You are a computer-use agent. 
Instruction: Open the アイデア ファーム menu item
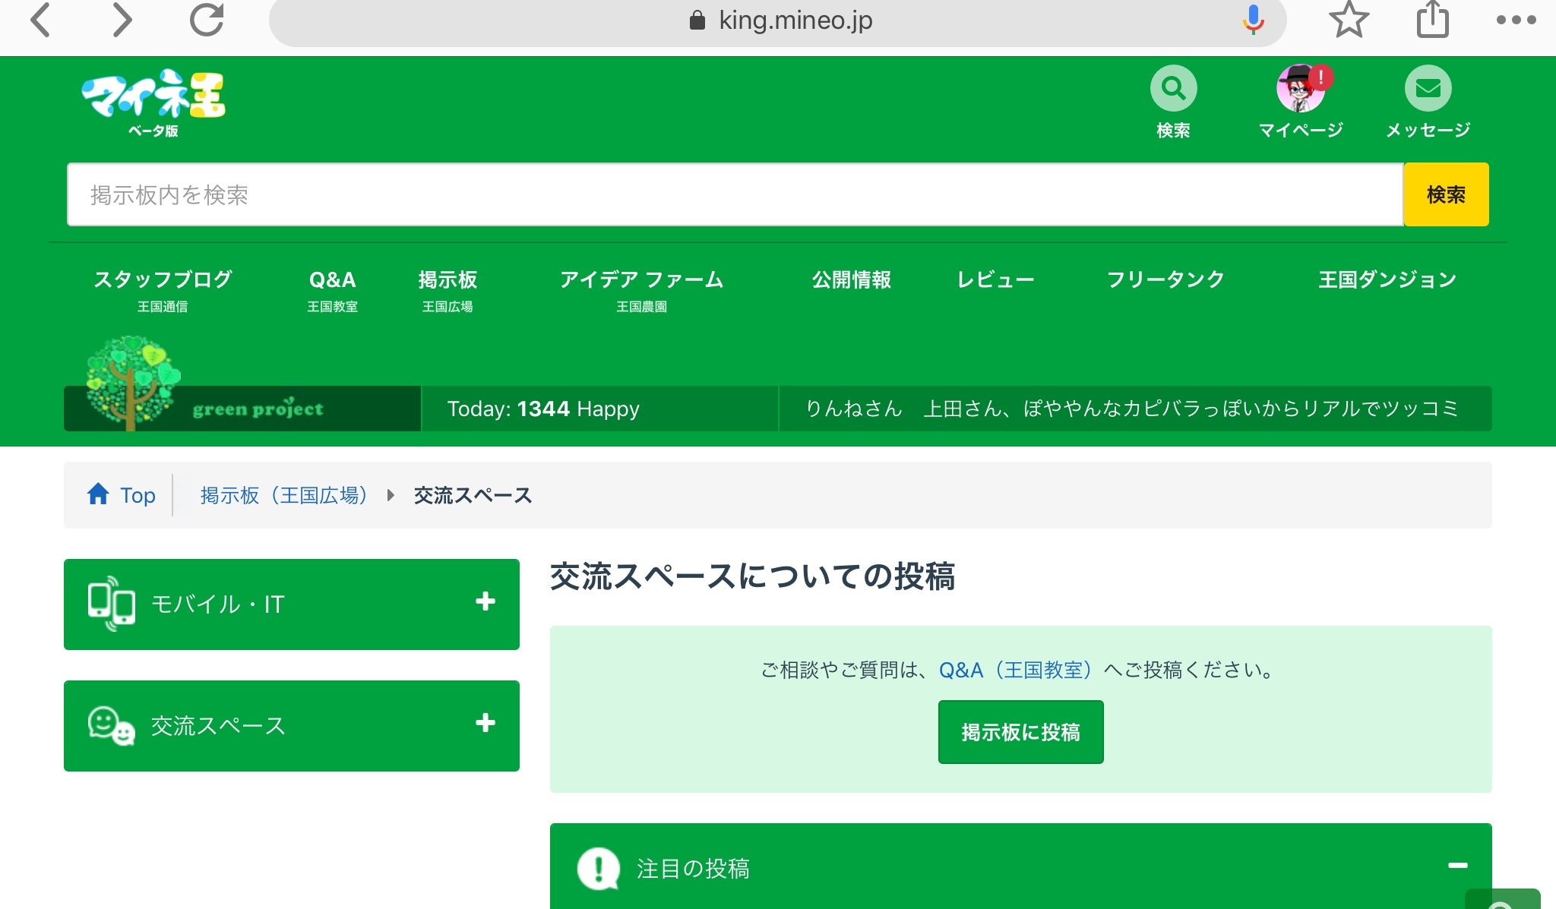[x=641, y=279]
